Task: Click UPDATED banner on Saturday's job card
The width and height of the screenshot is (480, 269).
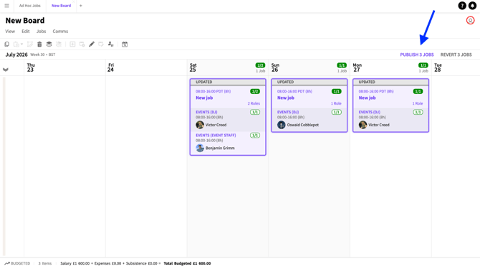Action: (228, 82)
